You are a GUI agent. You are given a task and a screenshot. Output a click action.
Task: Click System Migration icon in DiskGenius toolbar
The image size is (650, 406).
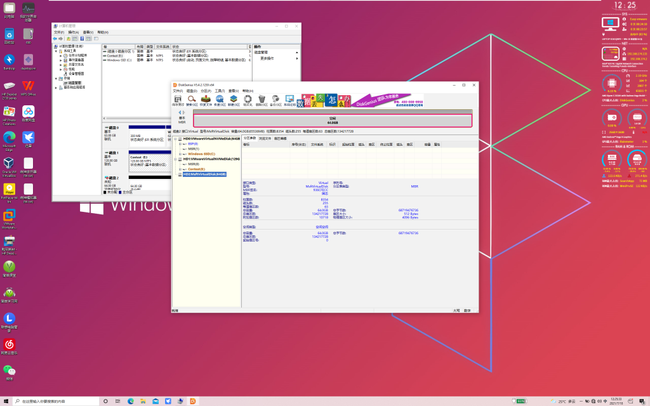pos(289,100)
